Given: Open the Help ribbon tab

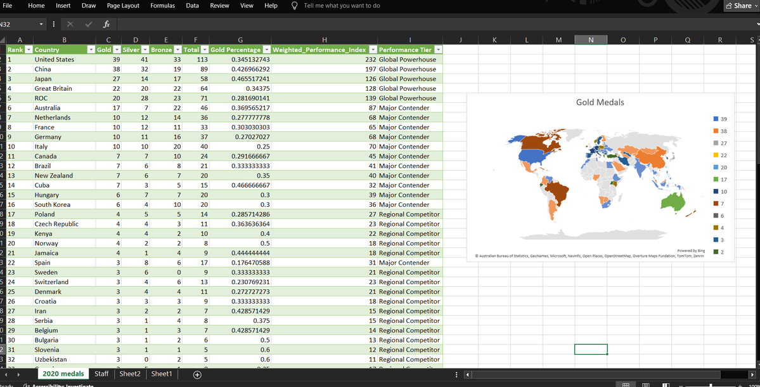Looking at the screenshot, I should click(x=271, y=6).
